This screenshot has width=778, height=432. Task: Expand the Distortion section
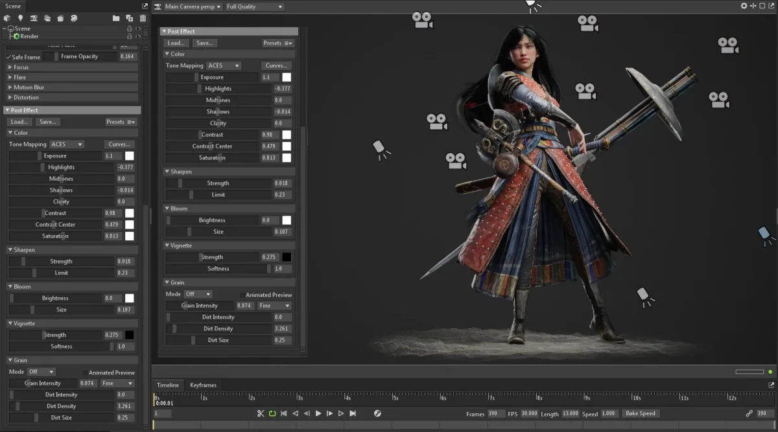click(x=71, y=98)
